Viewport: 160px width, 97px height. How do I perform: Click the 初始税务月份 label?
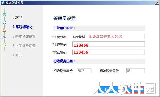coord(109,71)
